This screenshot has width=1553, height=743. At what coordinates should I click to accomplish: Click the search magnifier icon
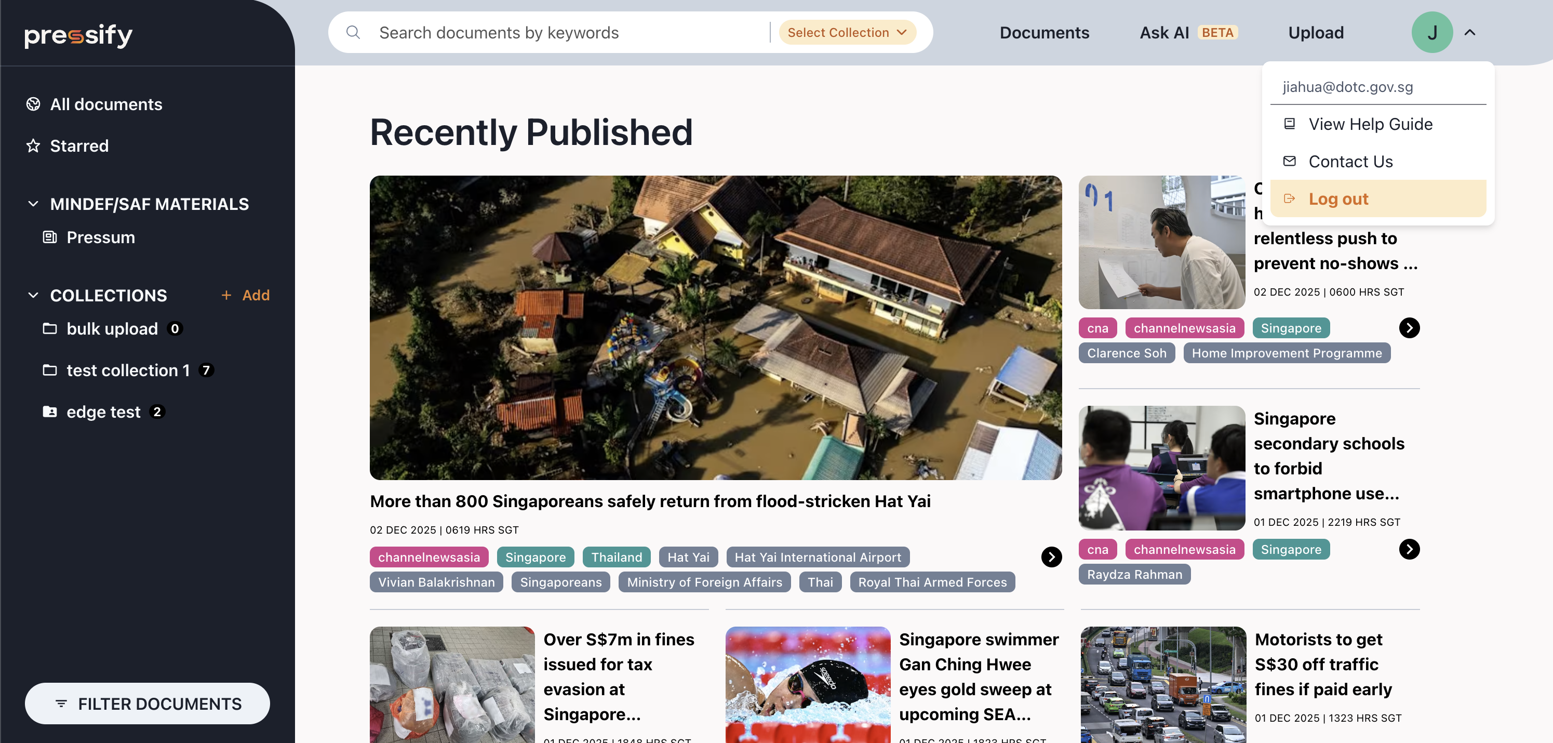[x=353, y=33]
